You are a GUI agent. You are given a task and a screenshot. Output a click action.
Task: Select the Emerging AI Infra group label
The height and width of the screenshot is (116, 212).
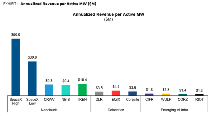(174, 110)
